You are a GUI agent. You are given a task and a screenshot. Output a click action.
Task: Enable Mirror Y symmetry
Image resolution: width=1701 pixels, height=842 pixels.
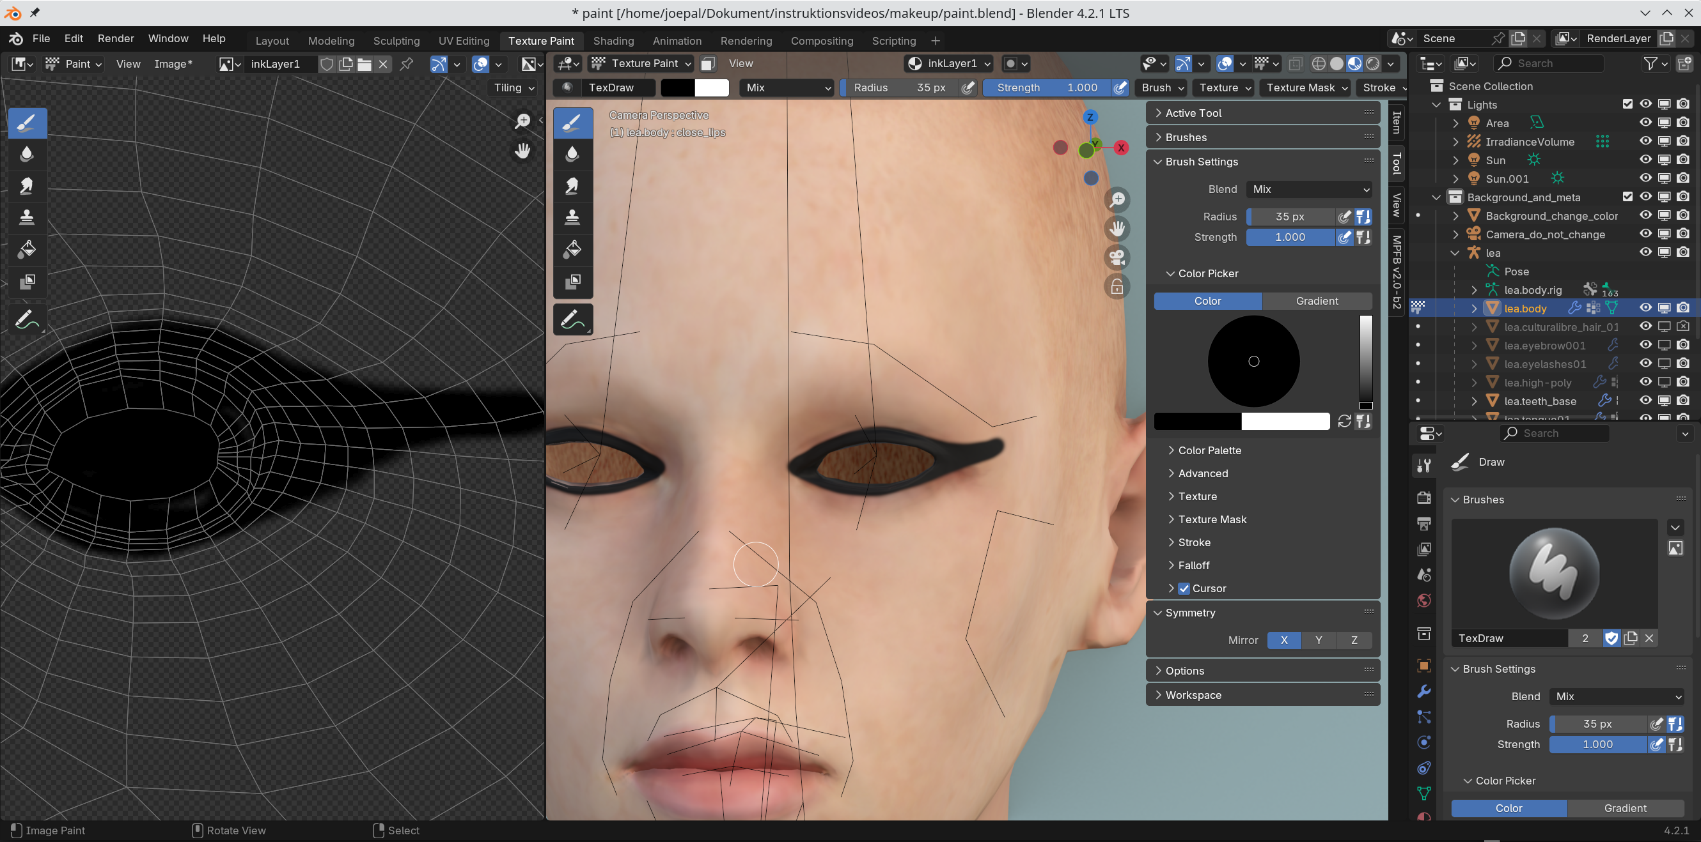pyautogui.click(x=1319, y=640)
